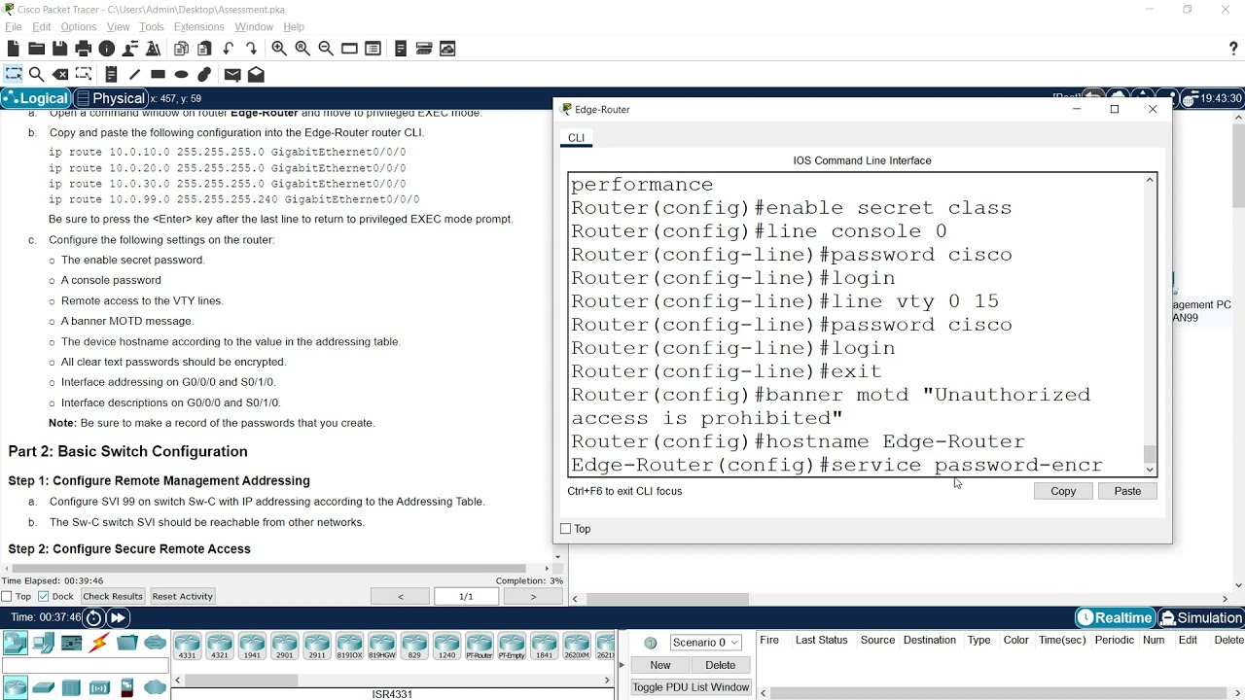Click the instruction page number field 1/1
The height and width of the screenshot is (700, 1245).
[466, 596]
